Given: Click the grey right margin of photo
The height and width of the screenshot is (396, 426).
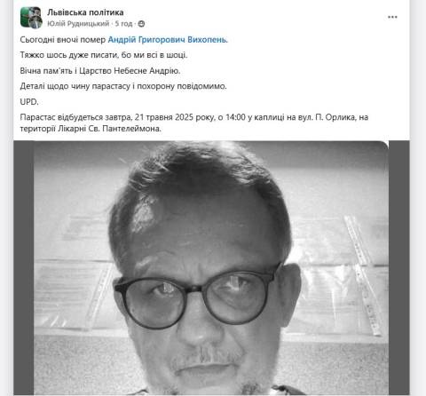Looking at the screenshot, I should coord(399,268).
